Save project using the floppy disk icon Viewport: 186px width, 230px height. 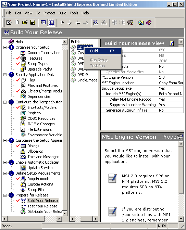coord(33,23)
